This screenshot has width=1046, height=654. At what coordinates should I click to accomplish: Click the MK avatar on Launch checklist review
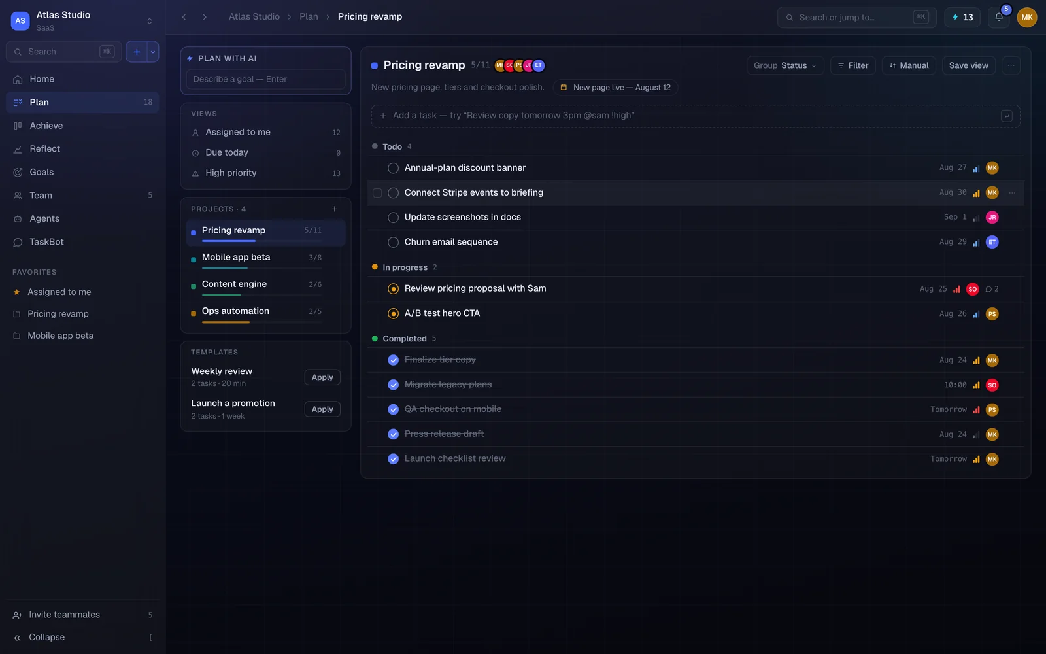point(992,459)
